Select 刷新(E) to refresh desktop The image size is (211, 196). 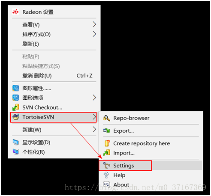(x=54, y=44)
